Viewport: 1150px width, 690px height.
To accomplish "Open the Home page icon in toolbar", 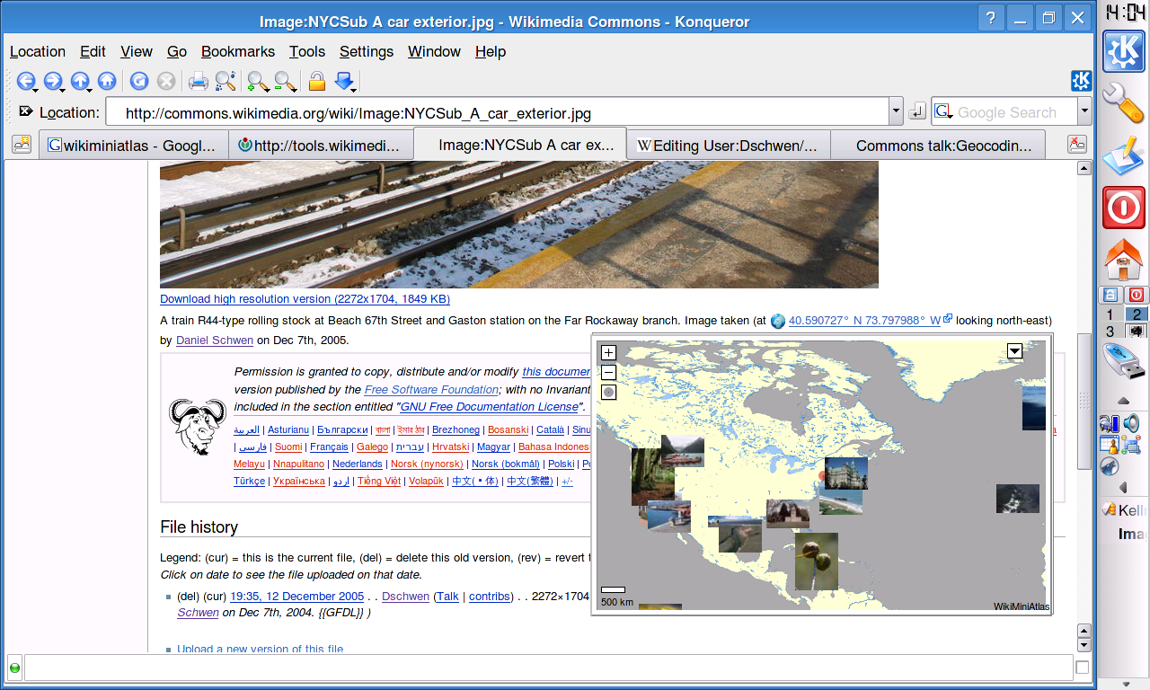I will tap(107, 82).
